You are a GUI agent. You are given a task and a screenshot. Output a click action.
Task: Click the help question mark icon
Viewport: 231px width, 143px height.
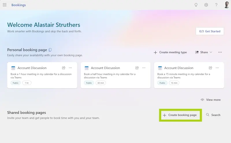[216, 5]
